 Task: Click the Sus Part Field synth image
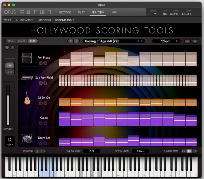27,78
